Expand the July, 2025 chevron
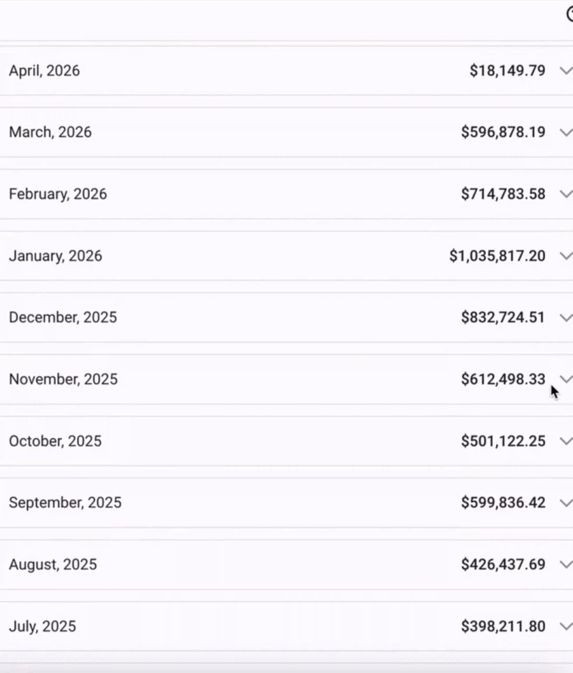573x673 pixels. pyautogui.click(x=565, y=626)
